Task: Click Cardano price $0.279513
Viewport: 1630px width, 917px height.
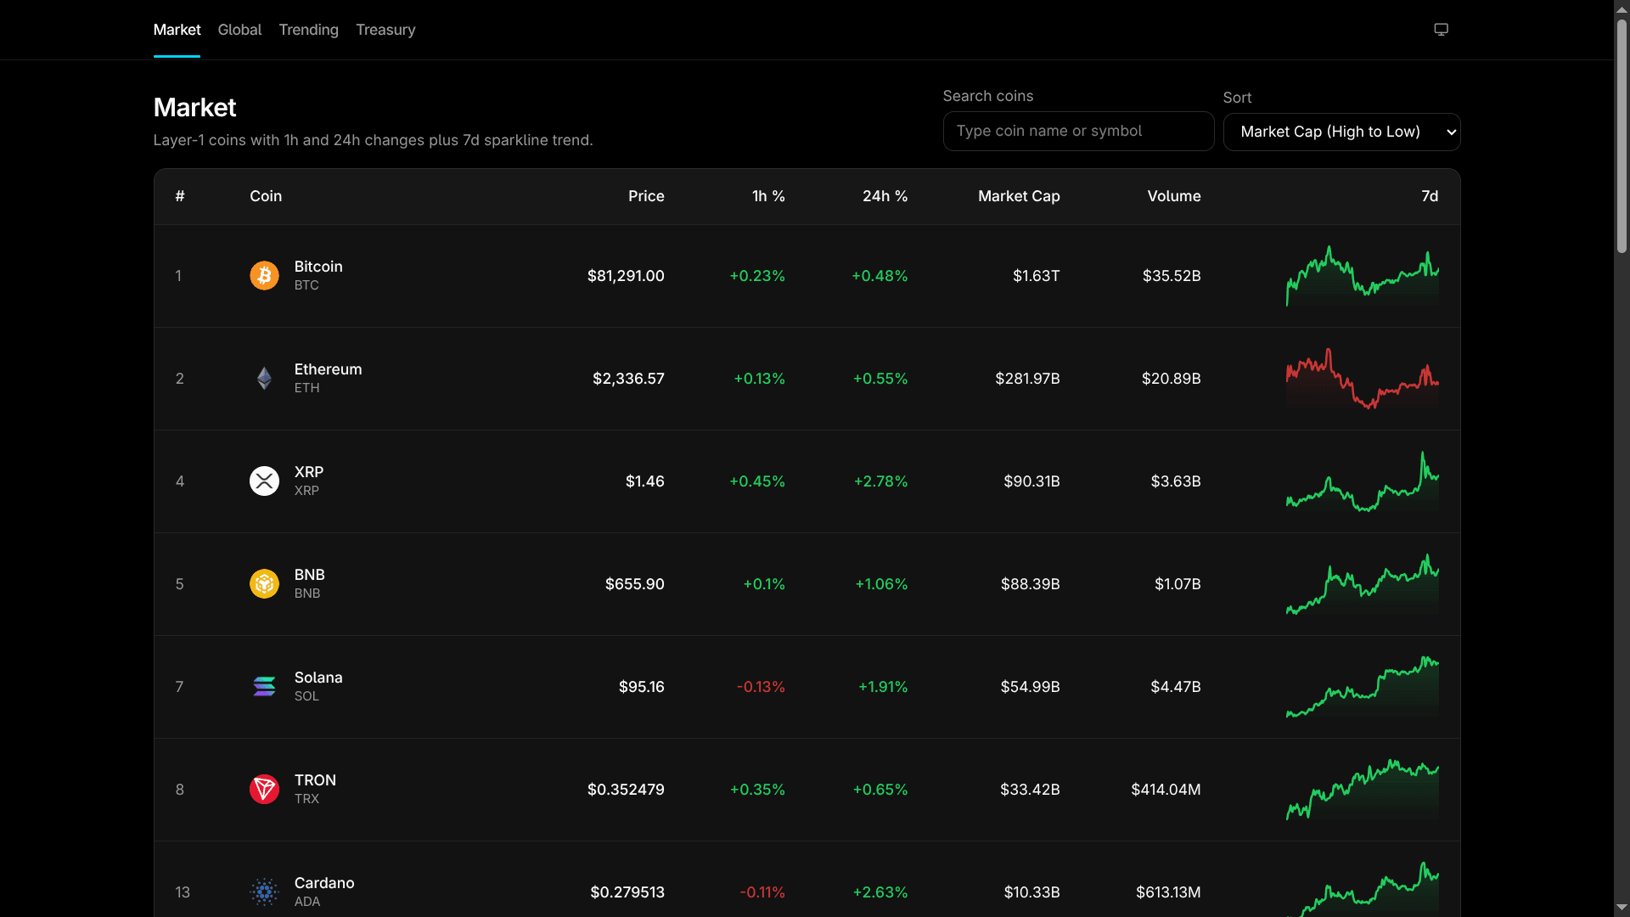Action: (627, 892)
